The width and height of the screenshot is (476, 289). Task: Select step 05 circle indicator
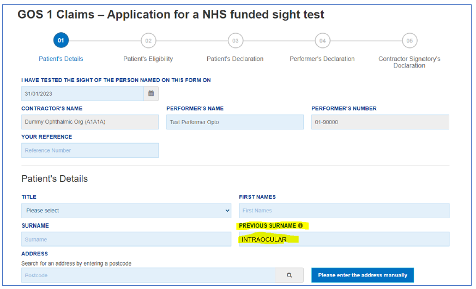coord(409,41)
